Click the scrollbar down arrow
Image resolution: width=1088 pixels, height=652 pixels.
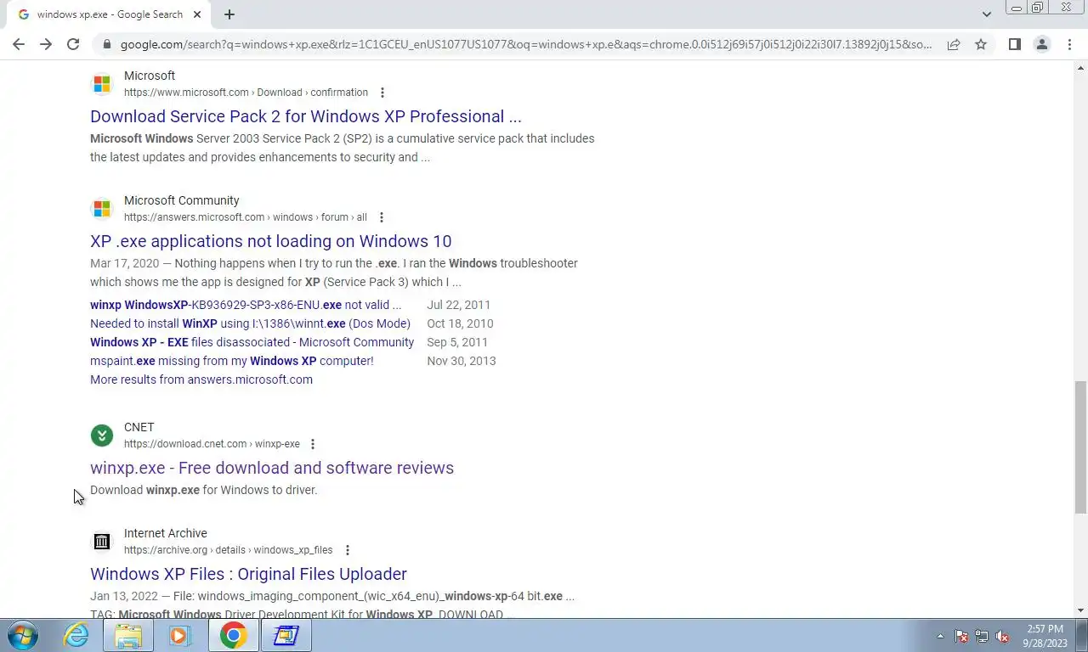click(x=1080, y=610)
